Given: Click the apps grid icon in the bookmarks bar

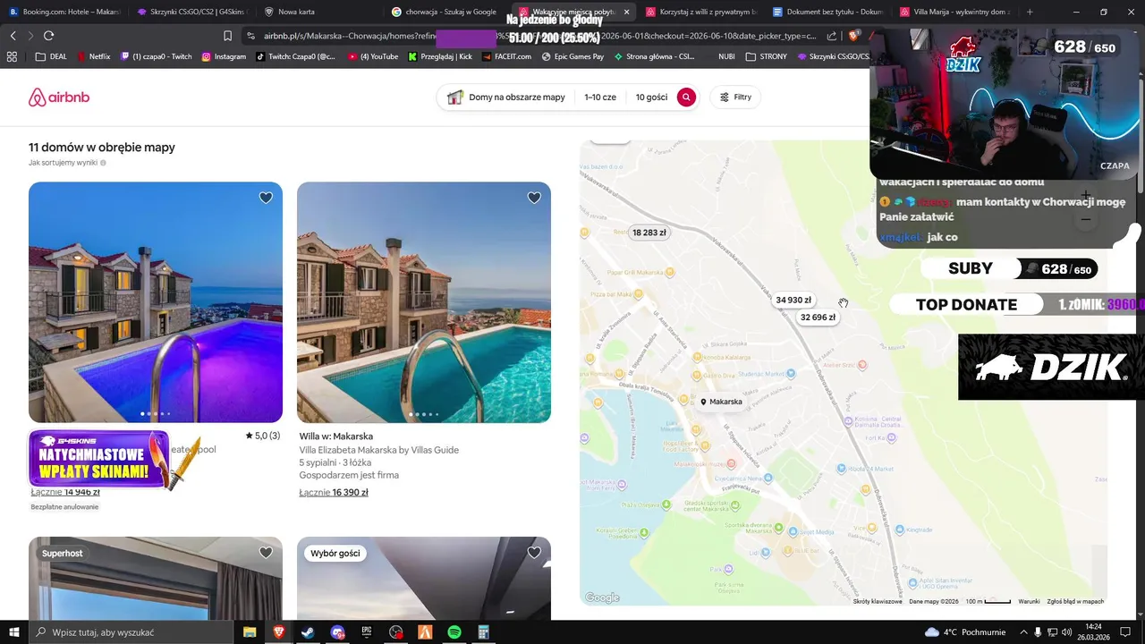Looking at the screenshot, I should (12, 56).
